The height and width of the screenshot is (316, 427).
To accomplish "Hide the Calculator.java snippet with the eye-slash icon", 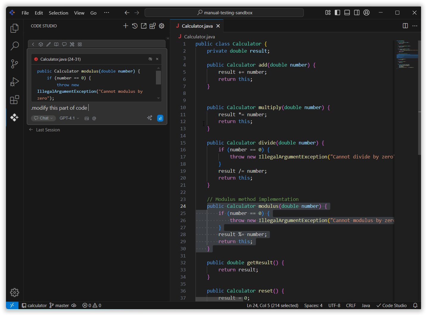I will pyautogui.click(x=150, y=59).
